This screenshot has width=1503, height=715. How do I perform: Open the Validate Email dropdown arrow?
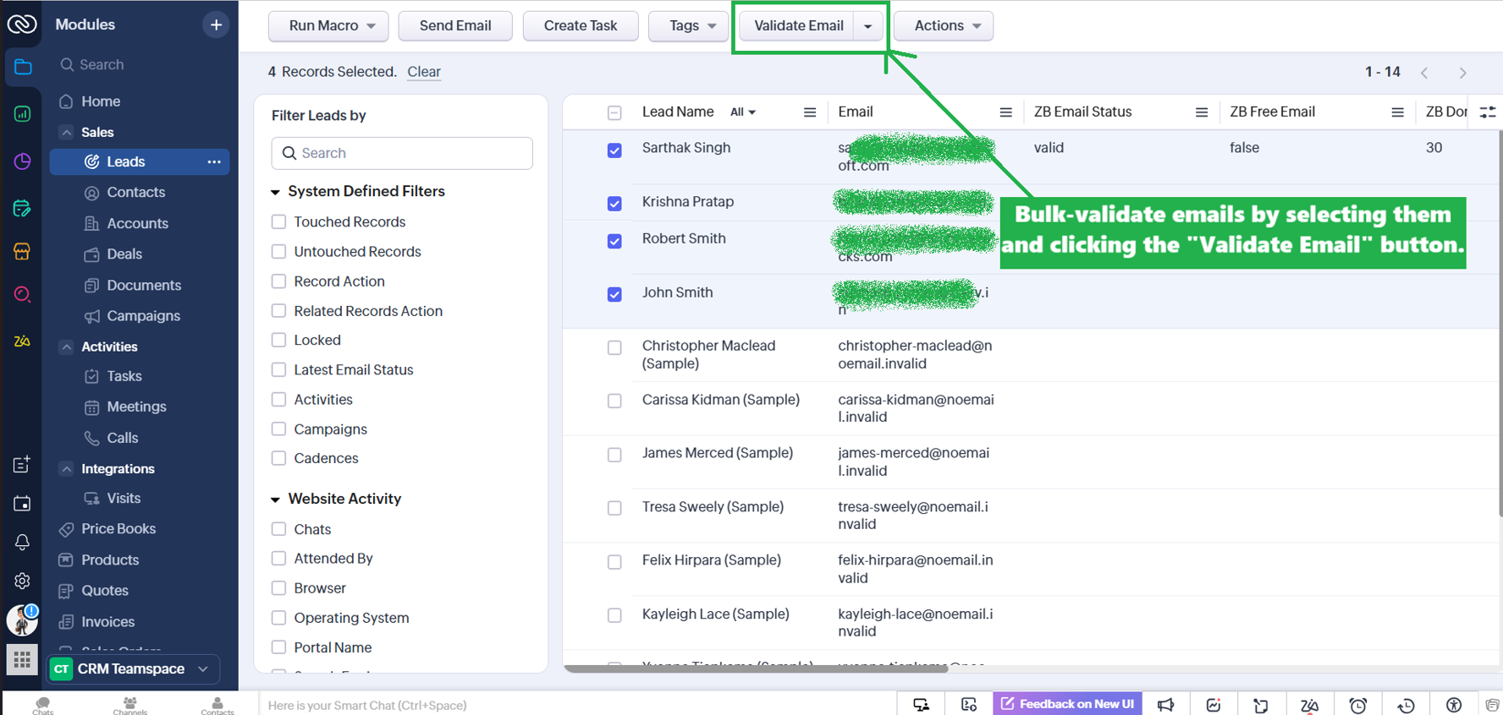point(867,26)
